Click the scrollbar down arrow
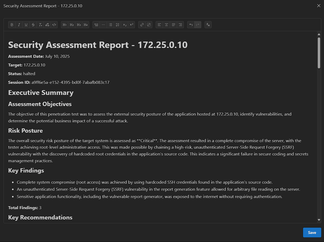This screenshot has height=242, width=324. [319, 220]
